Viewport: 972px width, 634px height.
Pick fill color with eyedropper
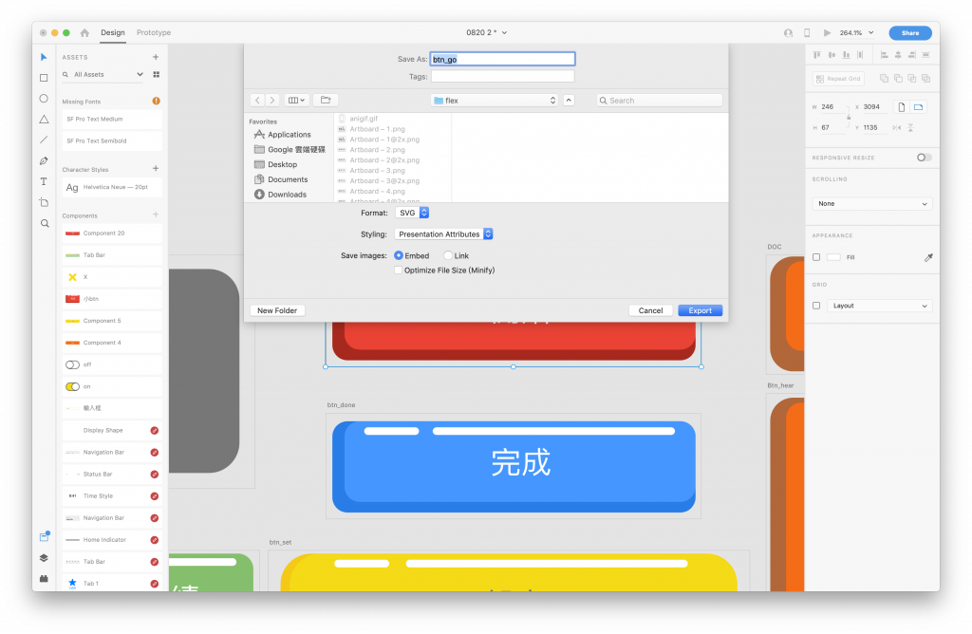pyautogui.click(x=928, y=257)
